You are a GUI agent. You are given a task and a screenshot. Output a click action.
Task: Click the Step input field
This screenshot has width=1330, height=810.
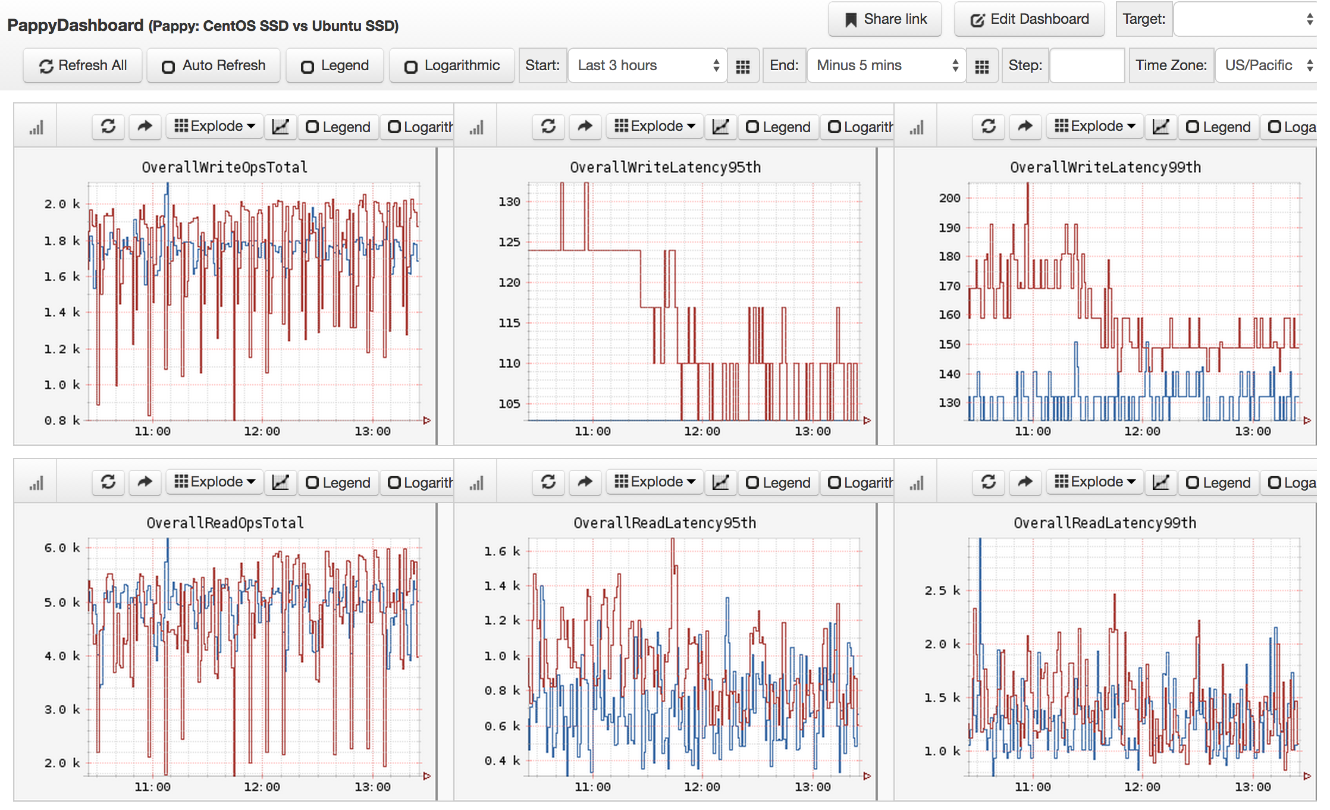1087,65
